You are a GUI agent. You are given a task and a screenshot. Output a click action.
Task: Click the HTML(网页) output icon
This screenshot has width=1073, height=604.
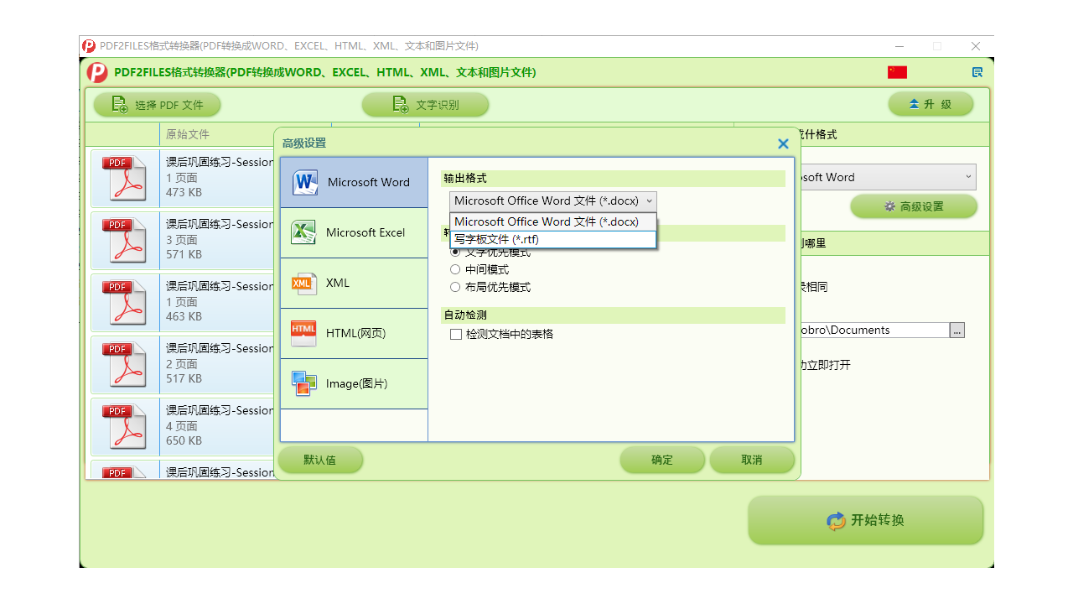tap(302, 333)
